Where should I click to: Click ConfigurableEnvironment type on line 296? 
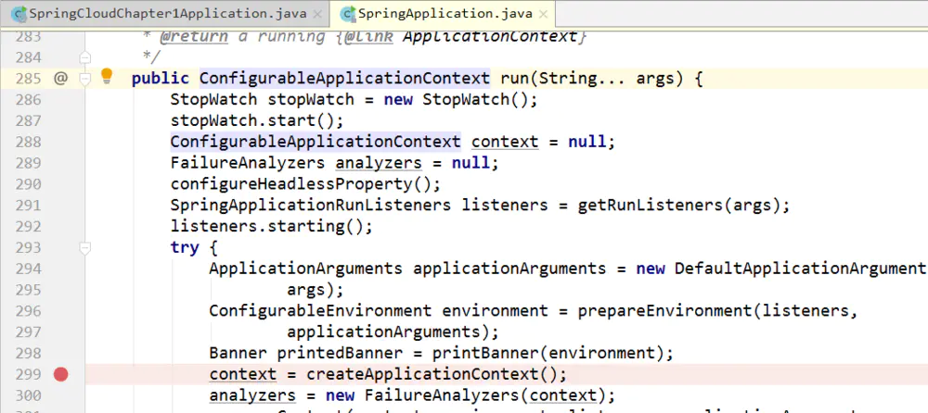coord(320,311)
